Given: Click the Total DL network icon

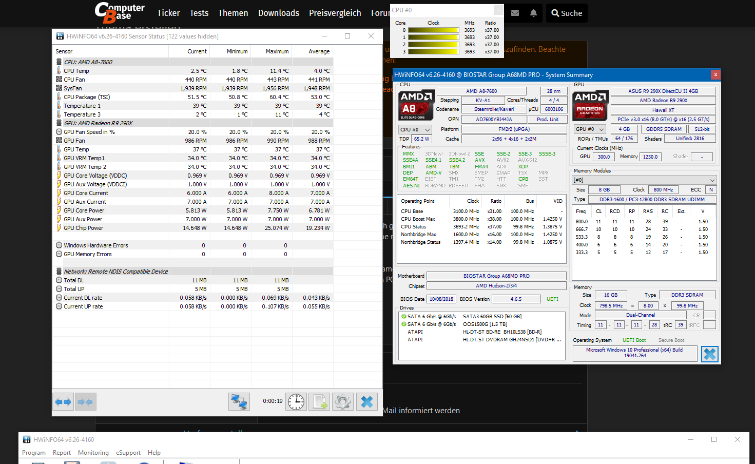Looking at the screenshot, I should [59, 280].
